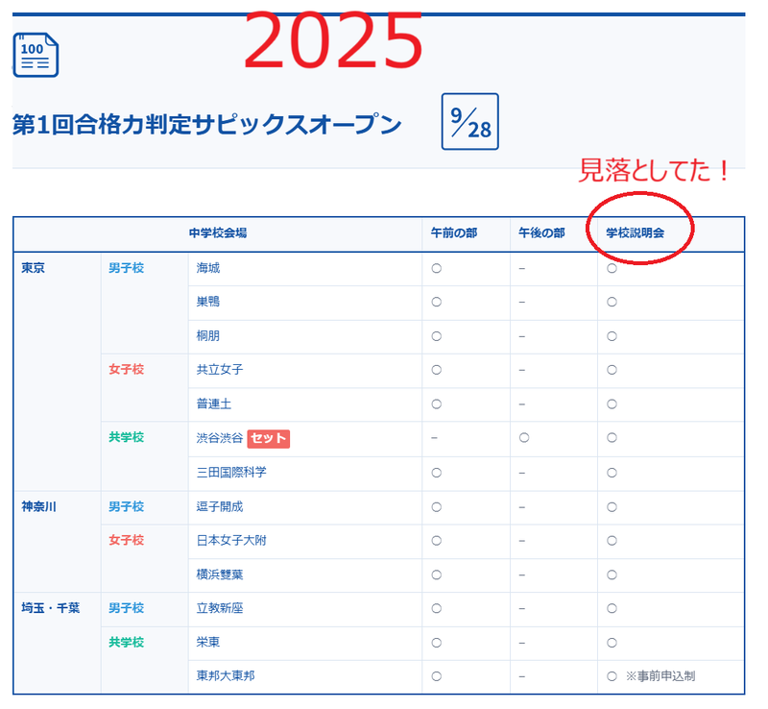Click the 神奈川 region label
Viewport: 768px width, 709px height.
tap(39, 506)
